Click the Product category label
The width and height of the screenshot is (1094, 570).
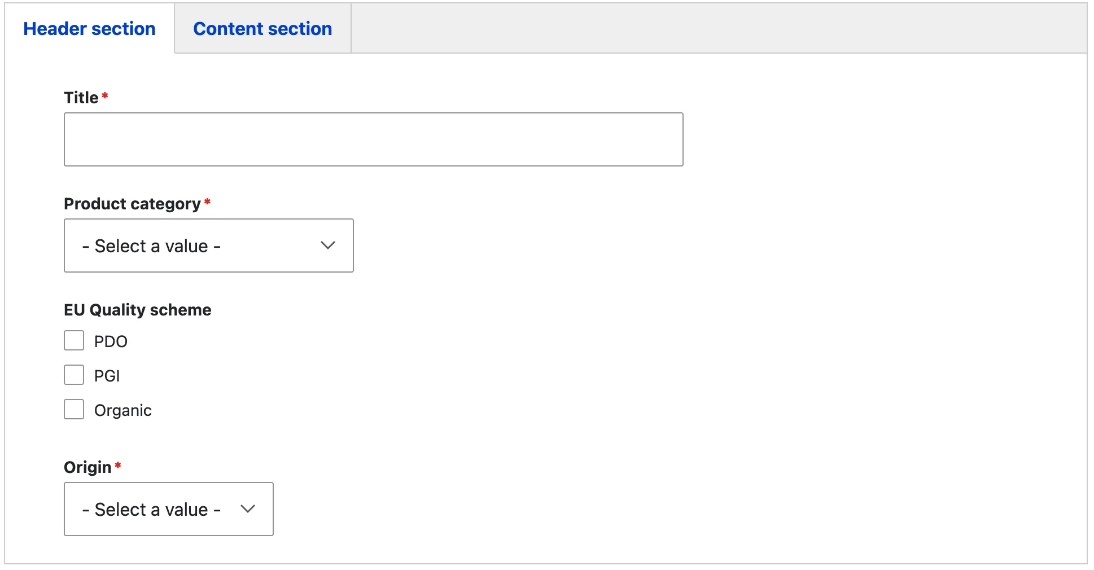click(x=132, y=204)
